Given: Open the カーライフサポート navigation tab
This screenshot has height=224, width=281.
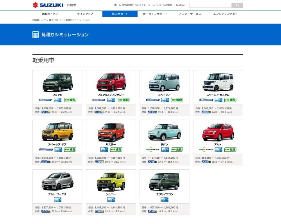Looking at the screenshot, I should (x=155, y=14).
